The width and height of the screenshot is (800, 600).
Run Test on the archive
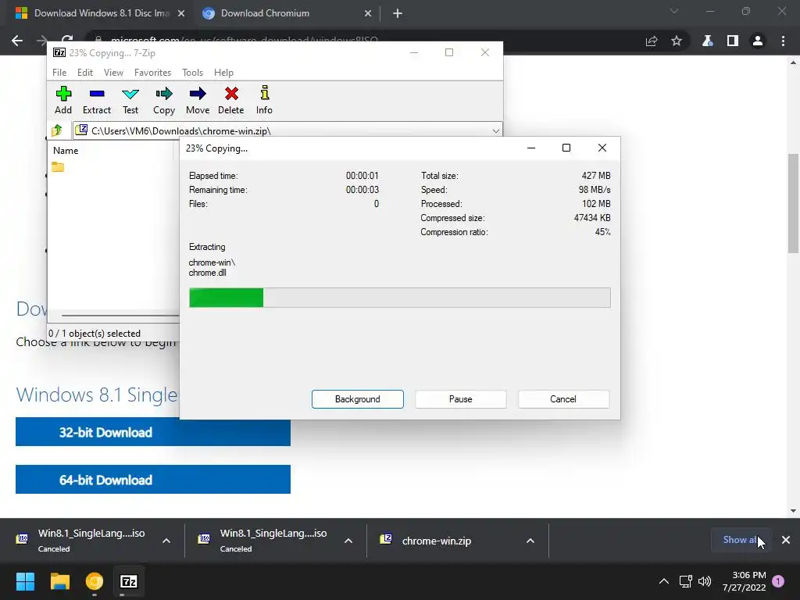[x=130, y=100]
